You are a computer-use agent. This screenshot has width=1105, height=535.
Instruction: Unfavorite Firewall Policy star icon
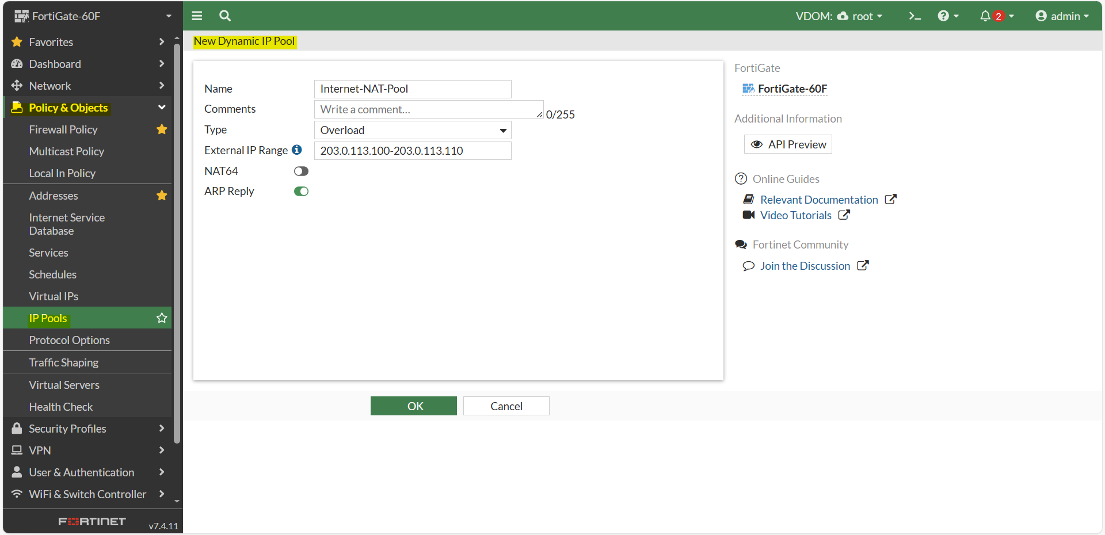coord(162,129)
